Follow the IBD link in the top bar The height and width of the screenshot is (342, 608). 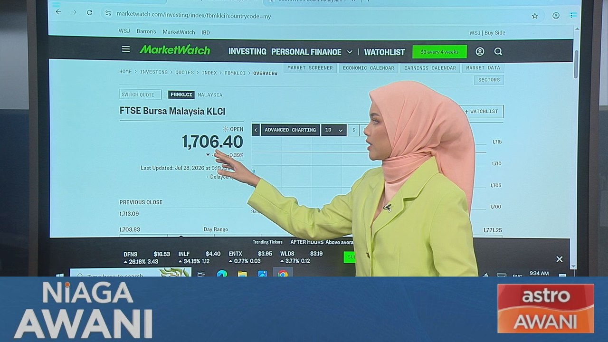206,32
